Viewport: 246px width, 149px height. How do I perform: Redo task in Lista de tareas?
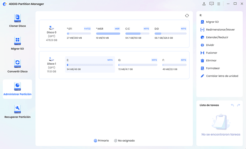(x=238, y=105)
